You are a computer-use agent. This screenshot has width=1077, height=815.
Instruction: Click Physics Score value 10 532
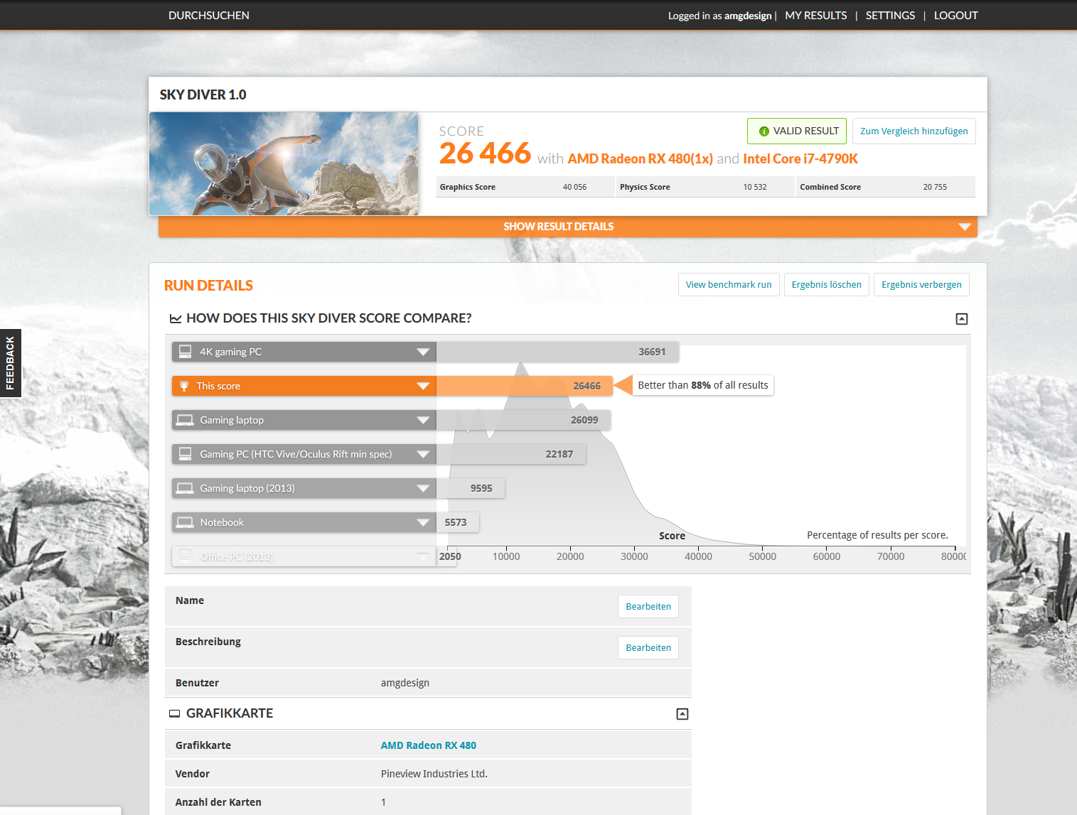(755, 187)
